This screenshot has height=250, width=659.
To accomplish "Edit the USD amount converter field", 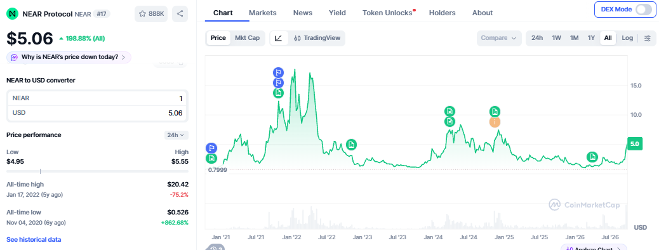I will click(98, 112).
